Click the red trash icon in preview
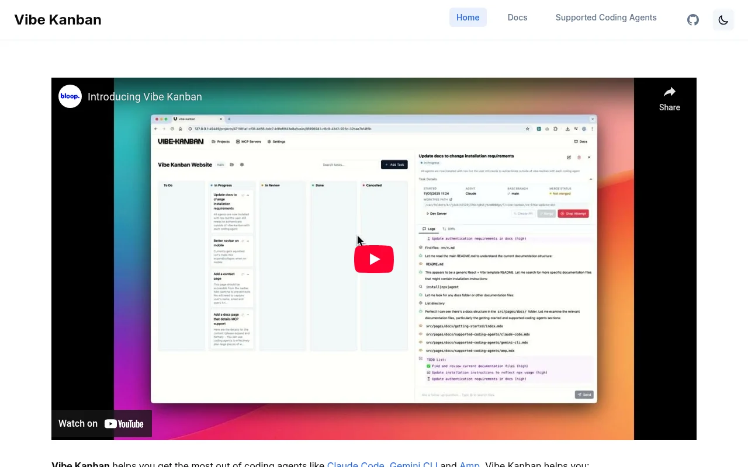 pos(579,157)
